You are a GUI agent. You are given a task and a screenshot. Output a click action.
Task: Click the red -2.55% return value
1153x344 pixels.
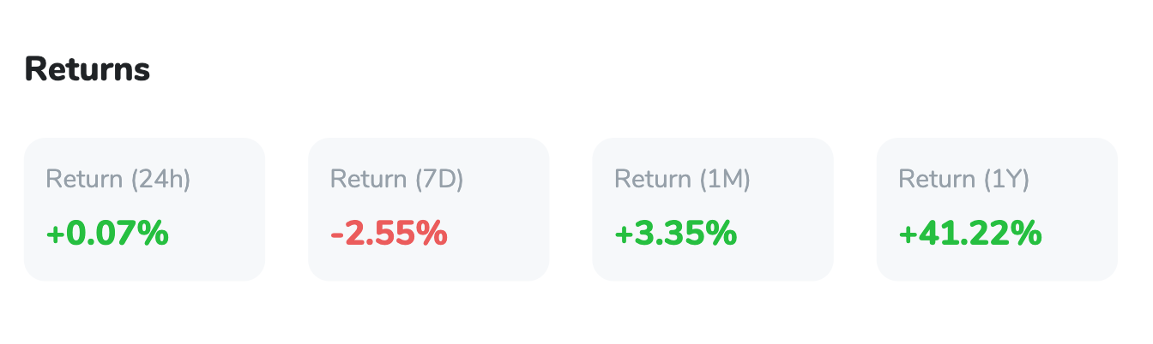tap(389, 233)
